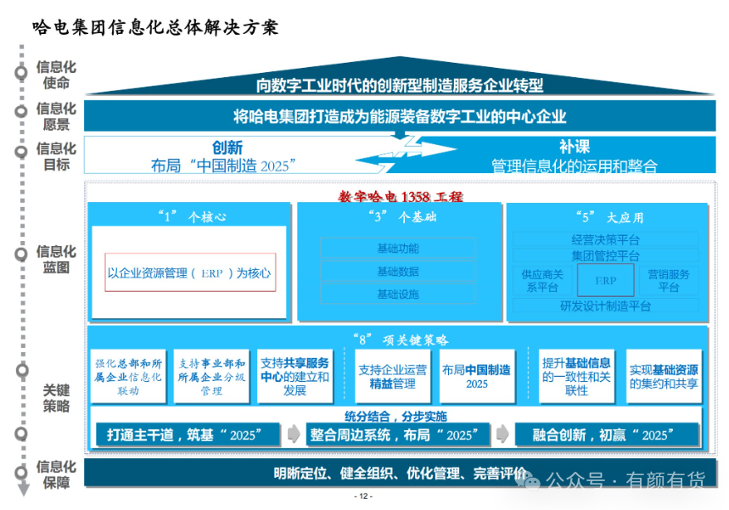Select the 基础数据 box
Screen dimensions: 729x510
(398, 271)
